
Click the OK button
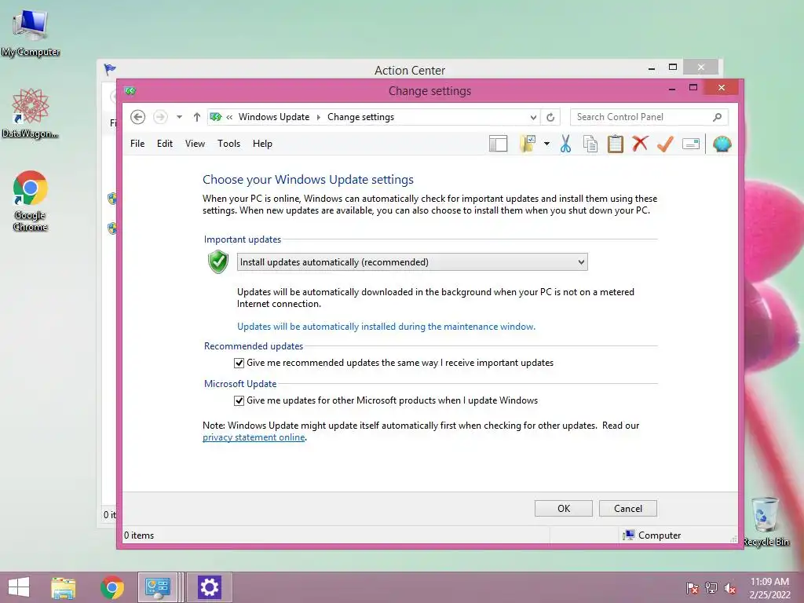pyautogui.click(x=564, y=508)
